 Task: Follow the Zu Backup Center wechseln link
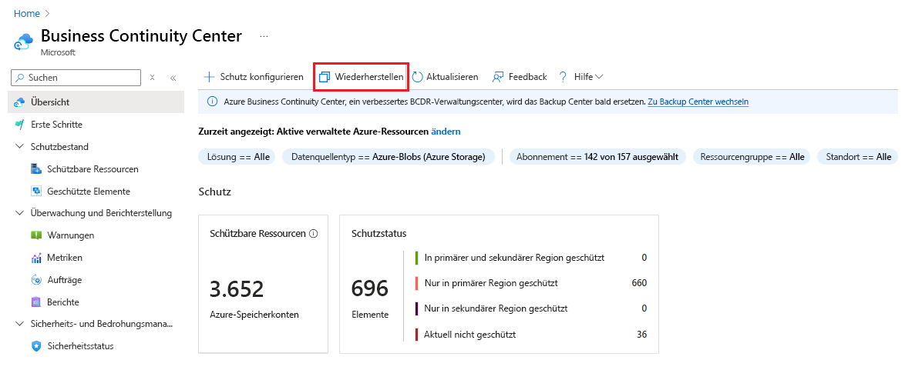(698, 102)
